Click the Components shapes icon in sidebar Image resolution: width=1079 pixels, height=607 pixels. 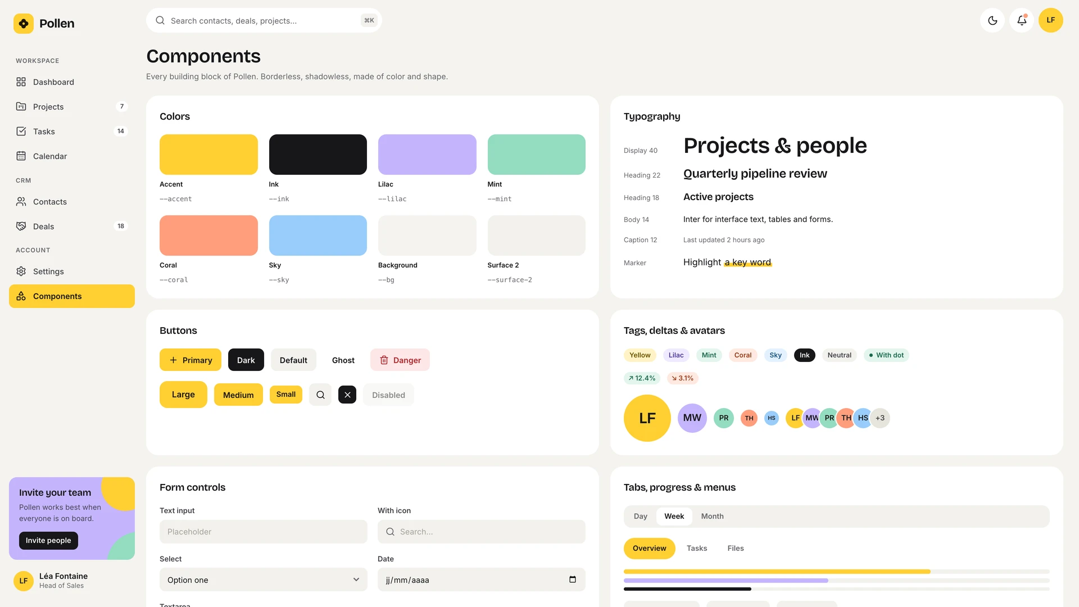point(21,296)
